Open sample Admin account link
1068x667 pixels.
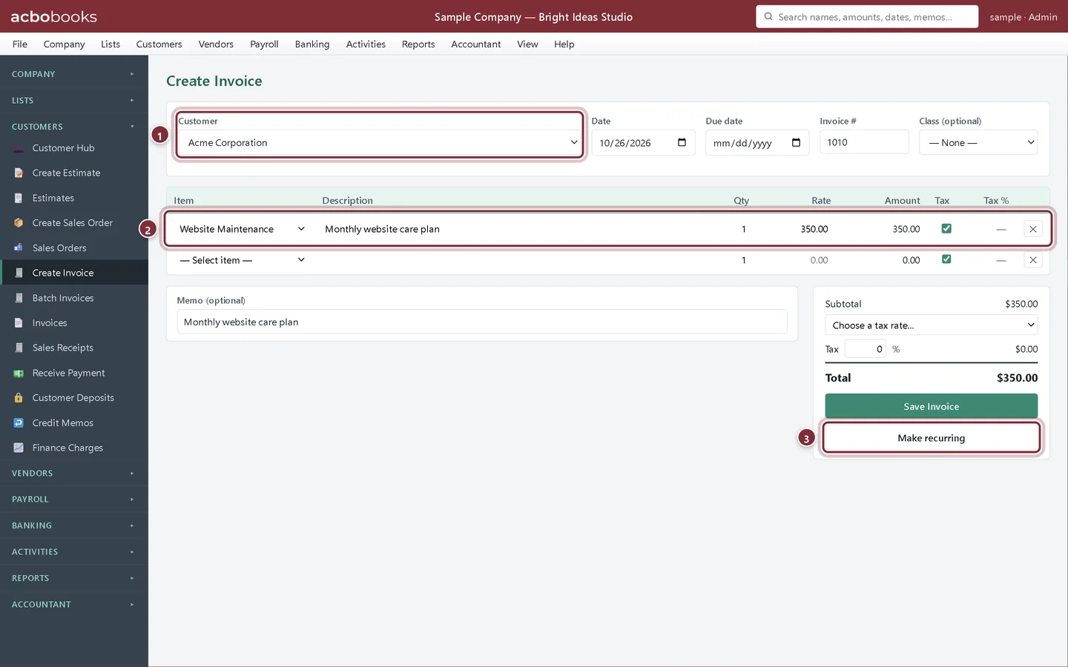point(1023,16)
